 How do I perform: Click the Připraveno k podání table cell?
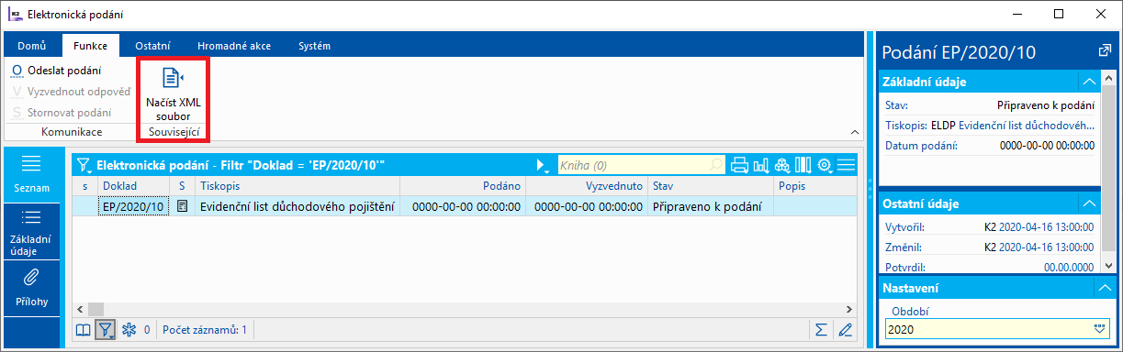pyautogui.click(x=711, y=206)
